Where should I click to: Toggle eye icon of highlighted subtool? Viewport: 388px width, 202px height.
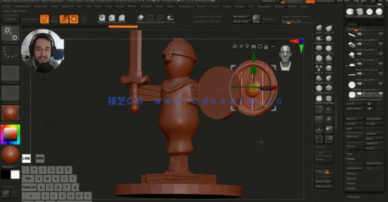click(x=381, y=93)
